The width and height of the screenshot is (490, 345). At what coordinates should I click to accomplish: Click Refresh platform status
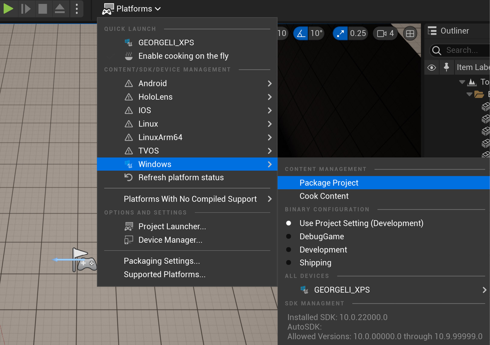pos(187,177)
